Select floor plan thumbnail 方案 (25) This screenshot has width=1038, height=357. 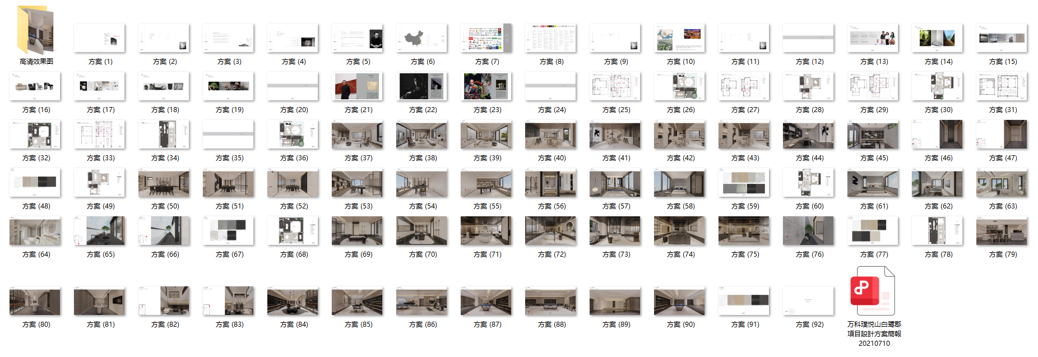point(615,86)
